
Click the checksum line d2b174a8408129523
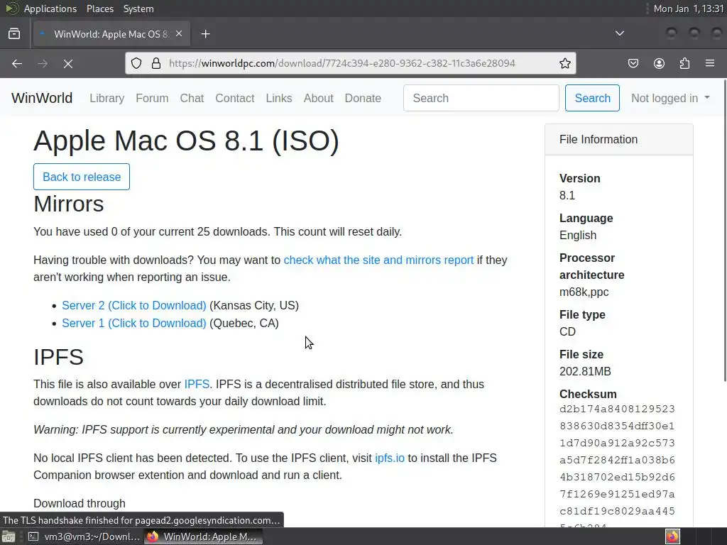click(x=617, y=409)
